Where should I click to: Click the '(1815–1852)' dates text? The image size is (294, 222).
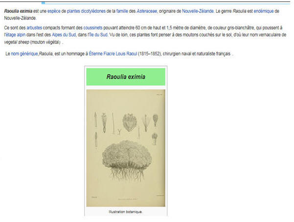click(152, 53)
